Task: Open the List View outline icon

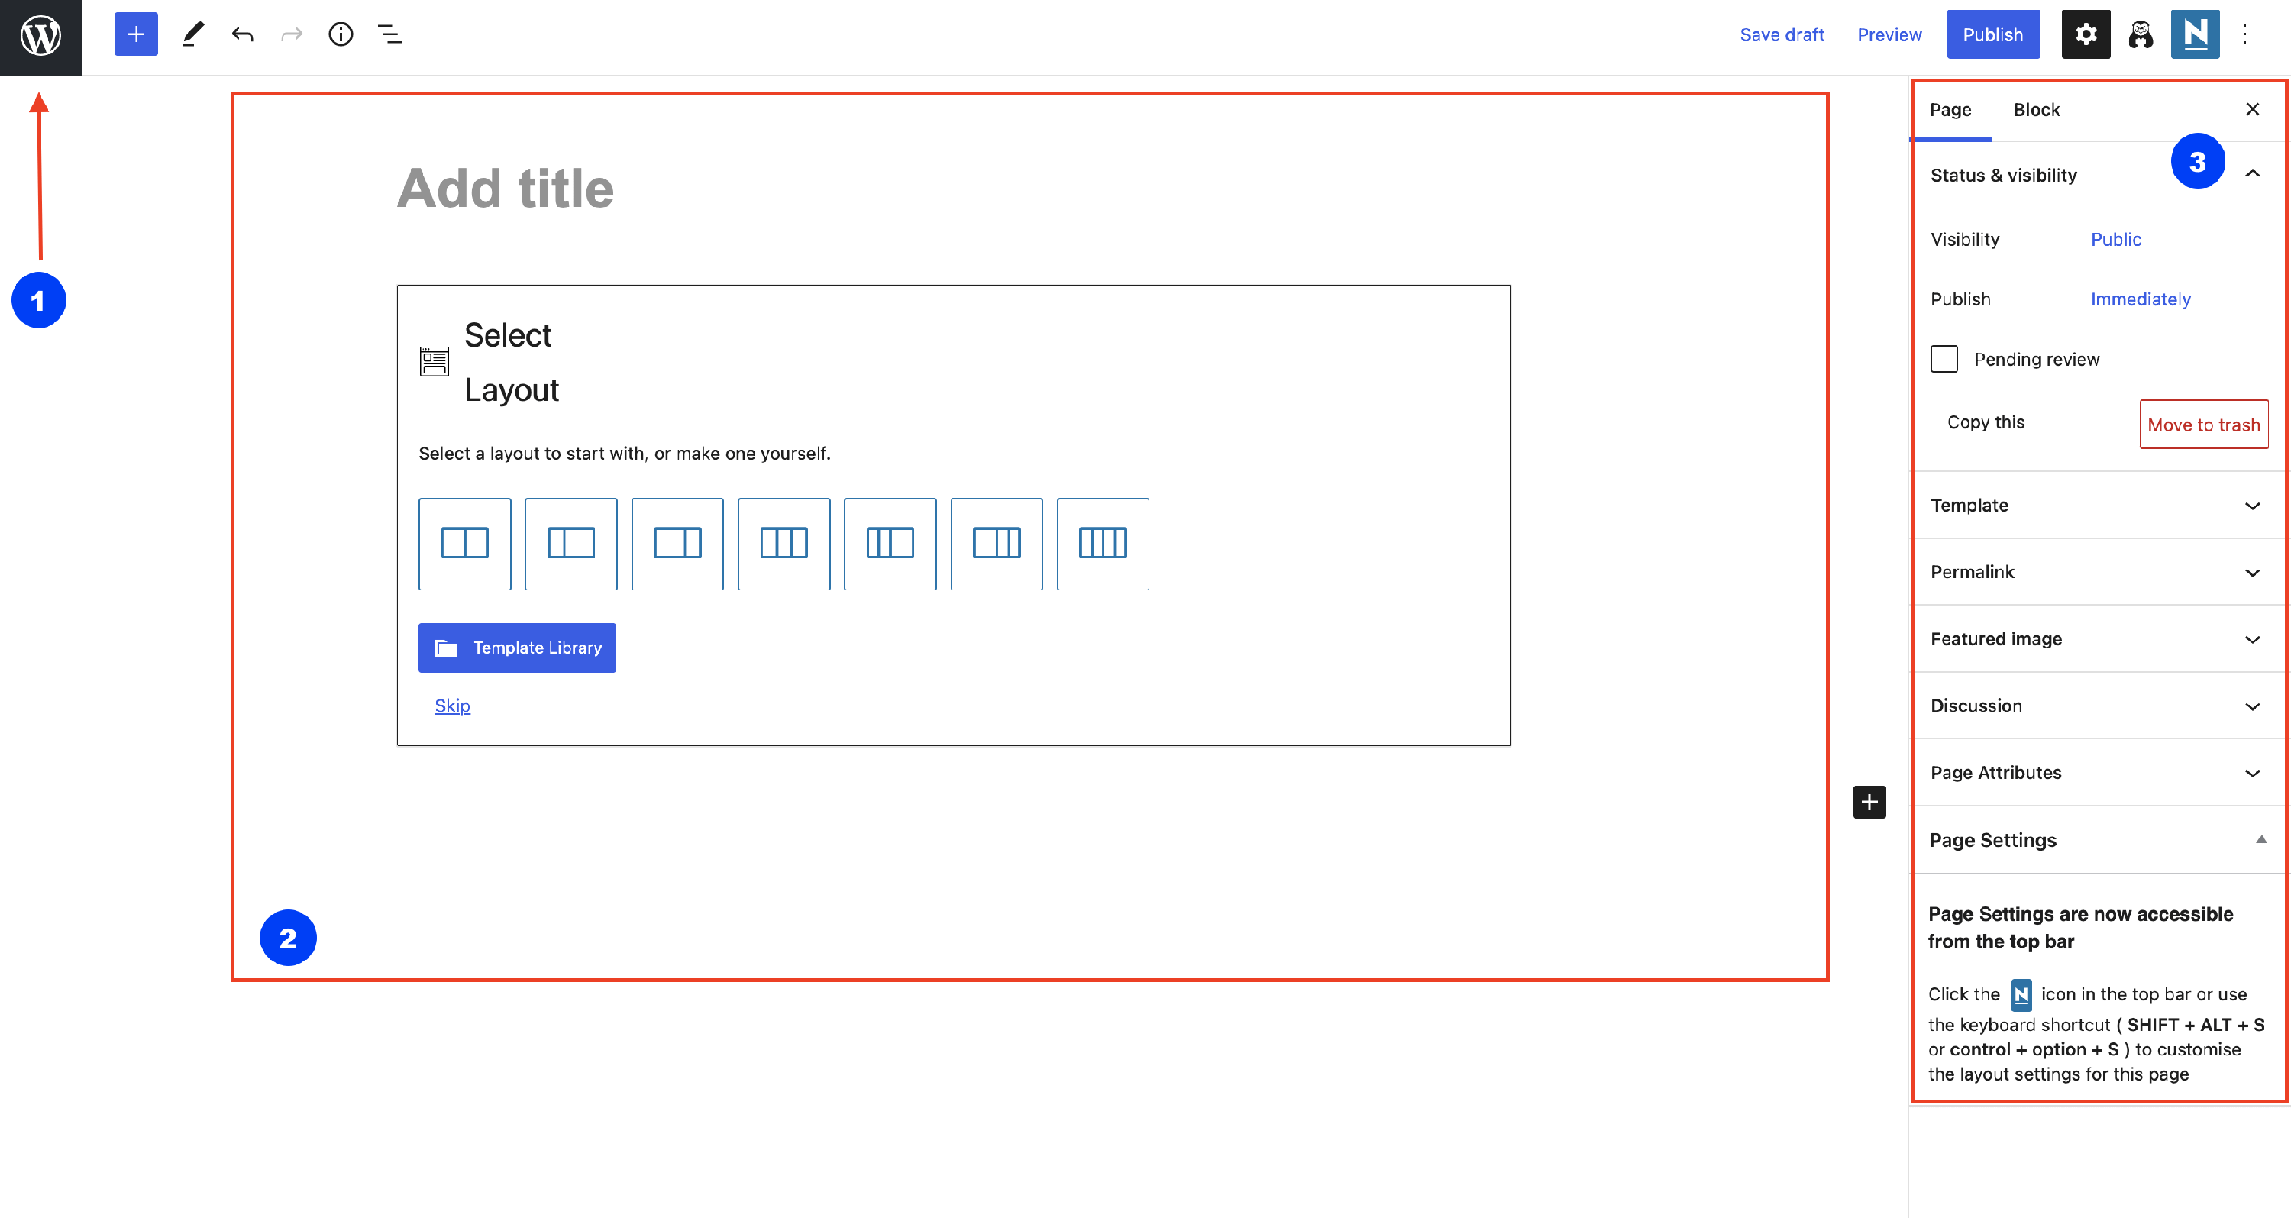Action: (389, 34)
